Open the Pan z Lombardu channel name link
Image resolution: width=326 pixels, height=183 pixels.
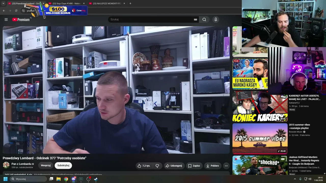click(21, 164)
